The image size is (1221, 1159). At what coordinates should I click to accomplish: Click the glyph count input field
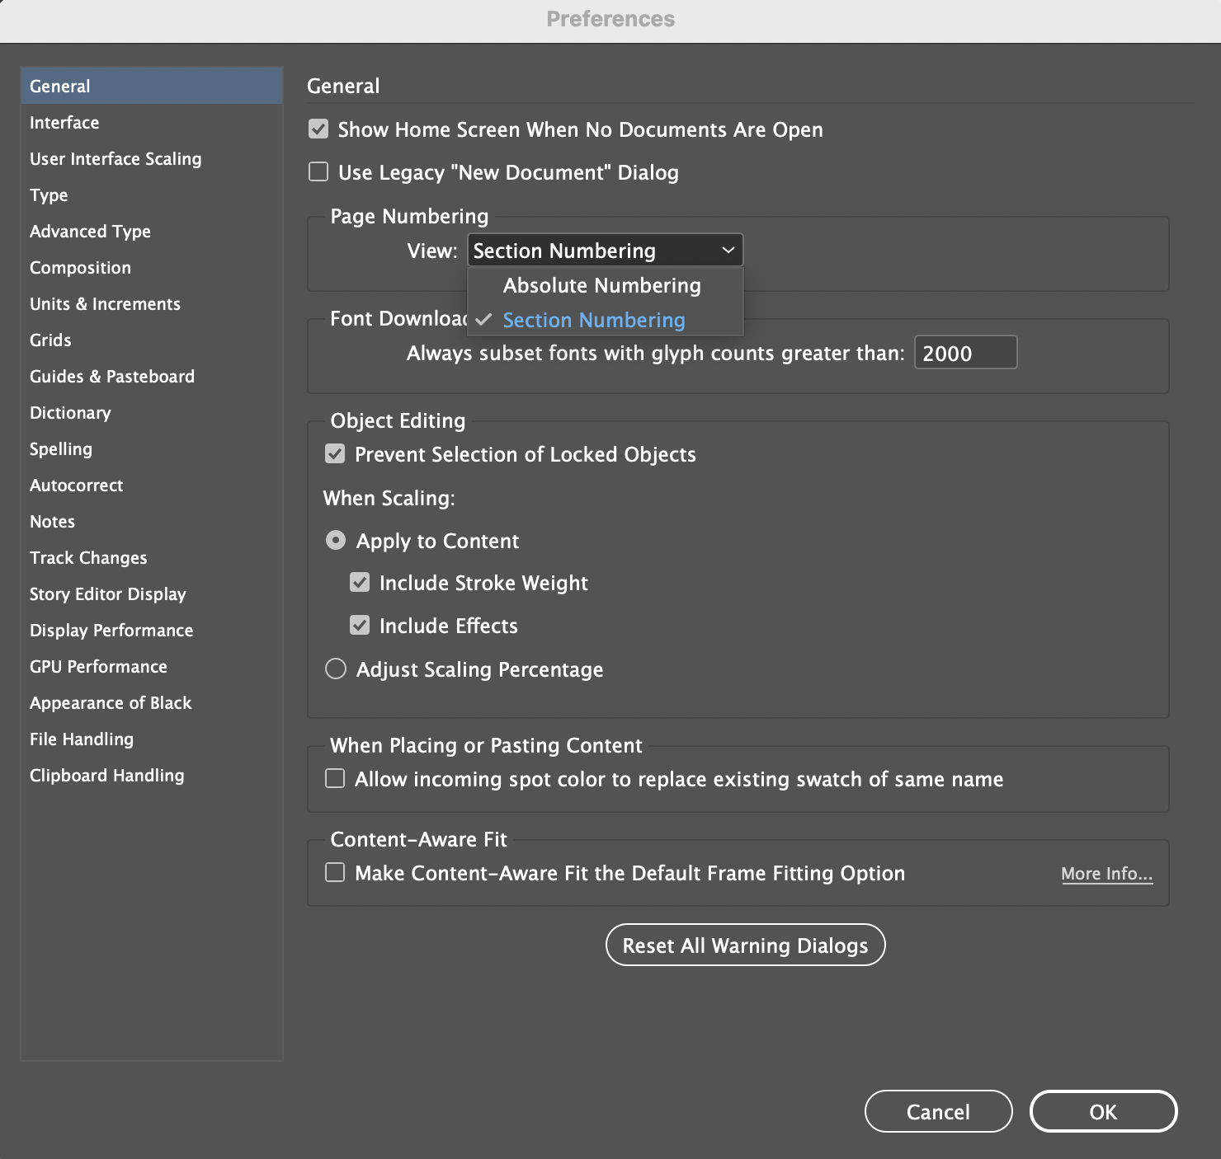coord(964,353)
